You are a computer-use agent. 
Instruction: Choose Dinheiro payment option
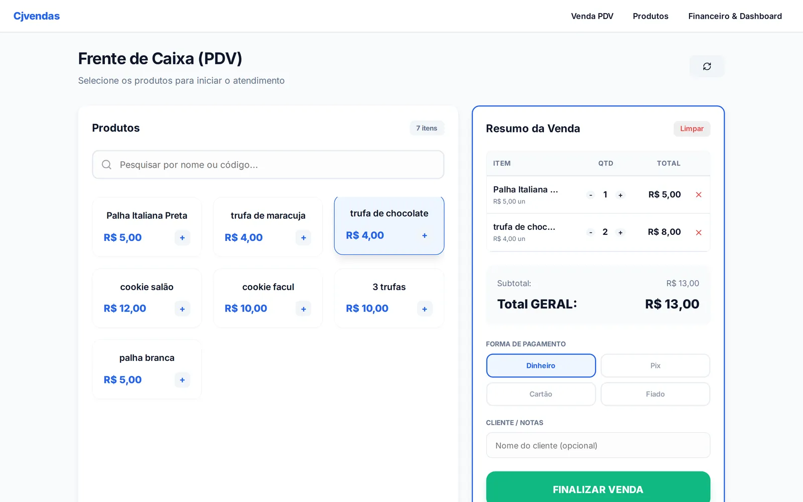[x=541, y=365]
